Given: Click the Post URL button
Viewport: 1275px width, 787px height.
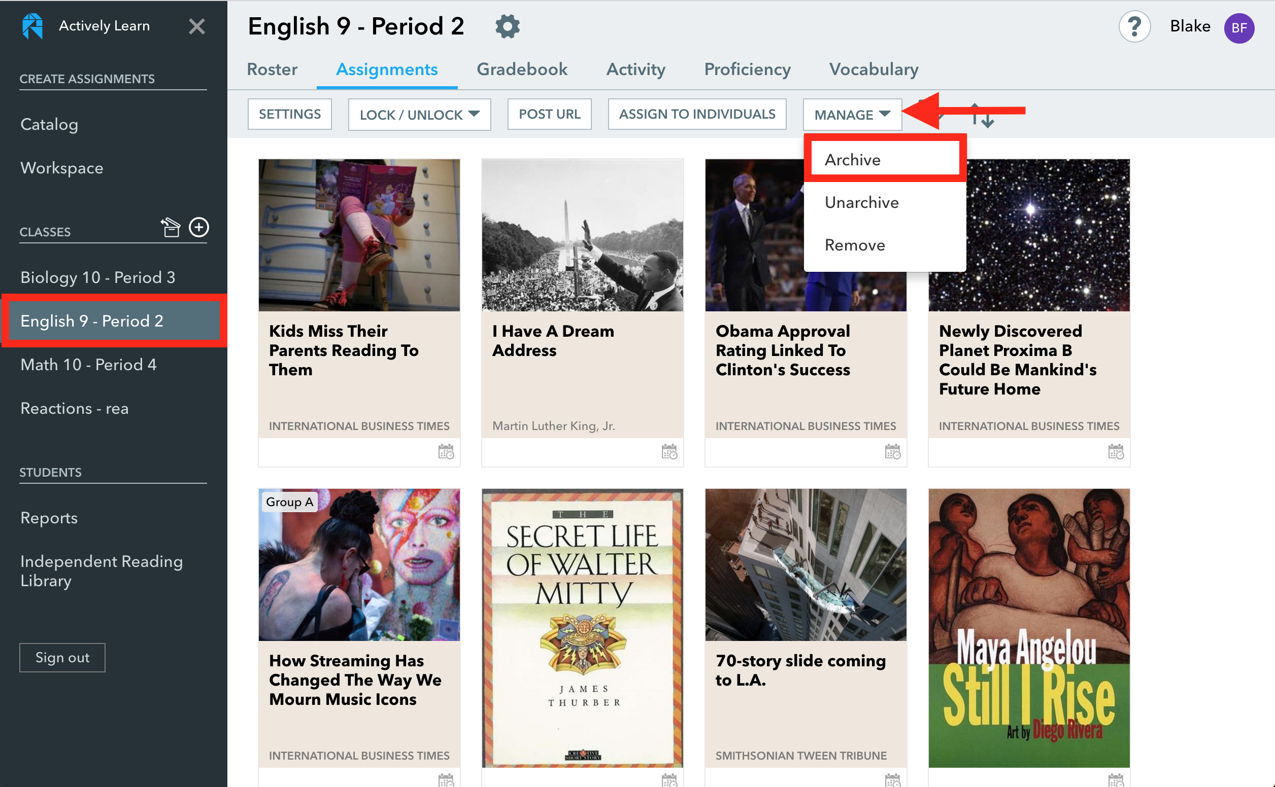Looking at the screenshot, I should pyautogui.click(x=550, y=114).
